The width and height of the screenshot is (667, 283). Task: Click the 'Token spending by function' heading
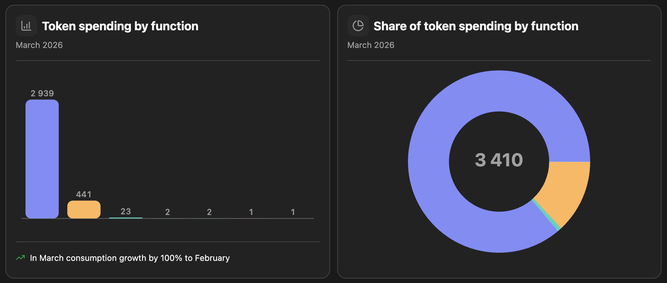click(x=120, y=26)
